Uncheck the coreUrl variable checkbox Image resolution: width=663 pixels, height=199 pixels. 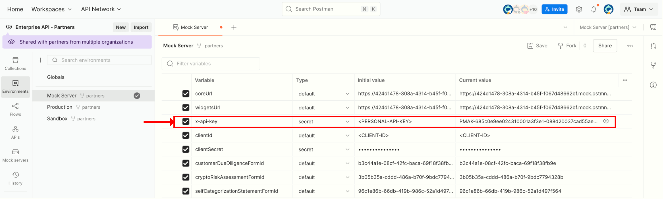pyautogui.click(x=186, y=94)
